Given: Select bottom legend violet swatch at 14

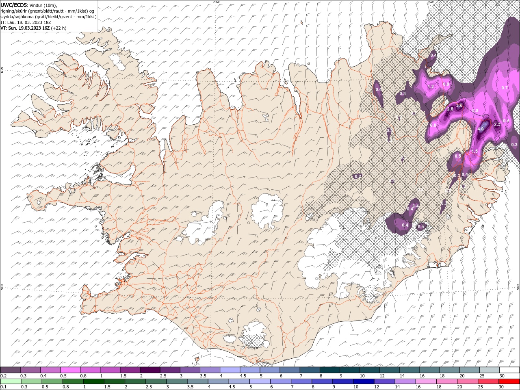Looking at the screenshot, I should (x=405, y=381).
